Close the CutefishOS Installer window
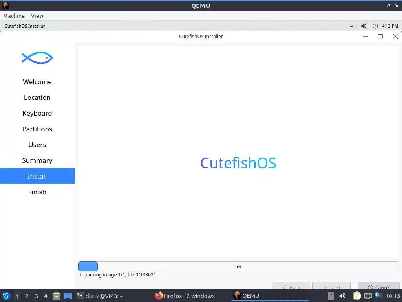Image resolution: width=402 pixels, height=302 pixels. point(395,36)
